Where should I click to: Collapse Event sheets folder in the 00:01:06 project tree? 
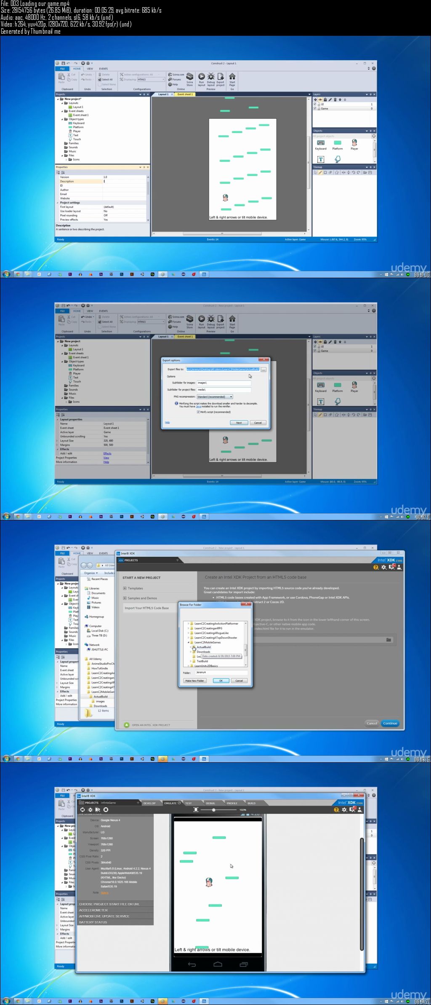(63, 111)
